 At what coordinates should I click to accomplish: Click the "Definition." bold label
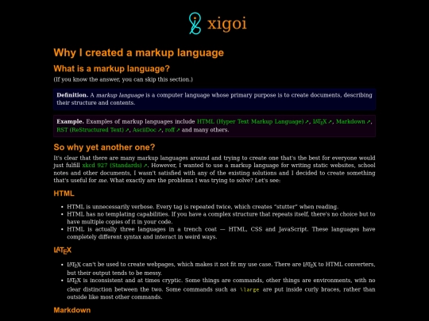pyautogui.click(x=72, y=95)
